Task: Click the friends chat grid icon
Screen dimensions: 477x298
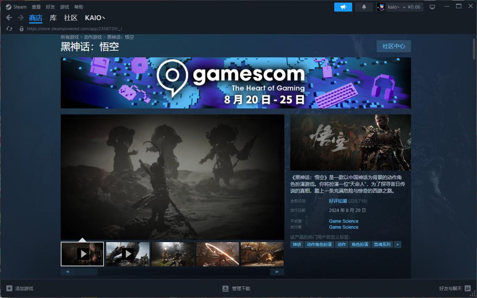Action: 468,288
